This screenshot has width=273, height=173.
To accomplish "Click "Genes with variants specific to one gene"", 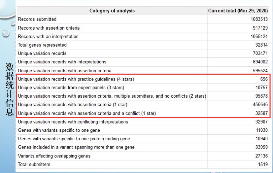I will coord(59,130).
